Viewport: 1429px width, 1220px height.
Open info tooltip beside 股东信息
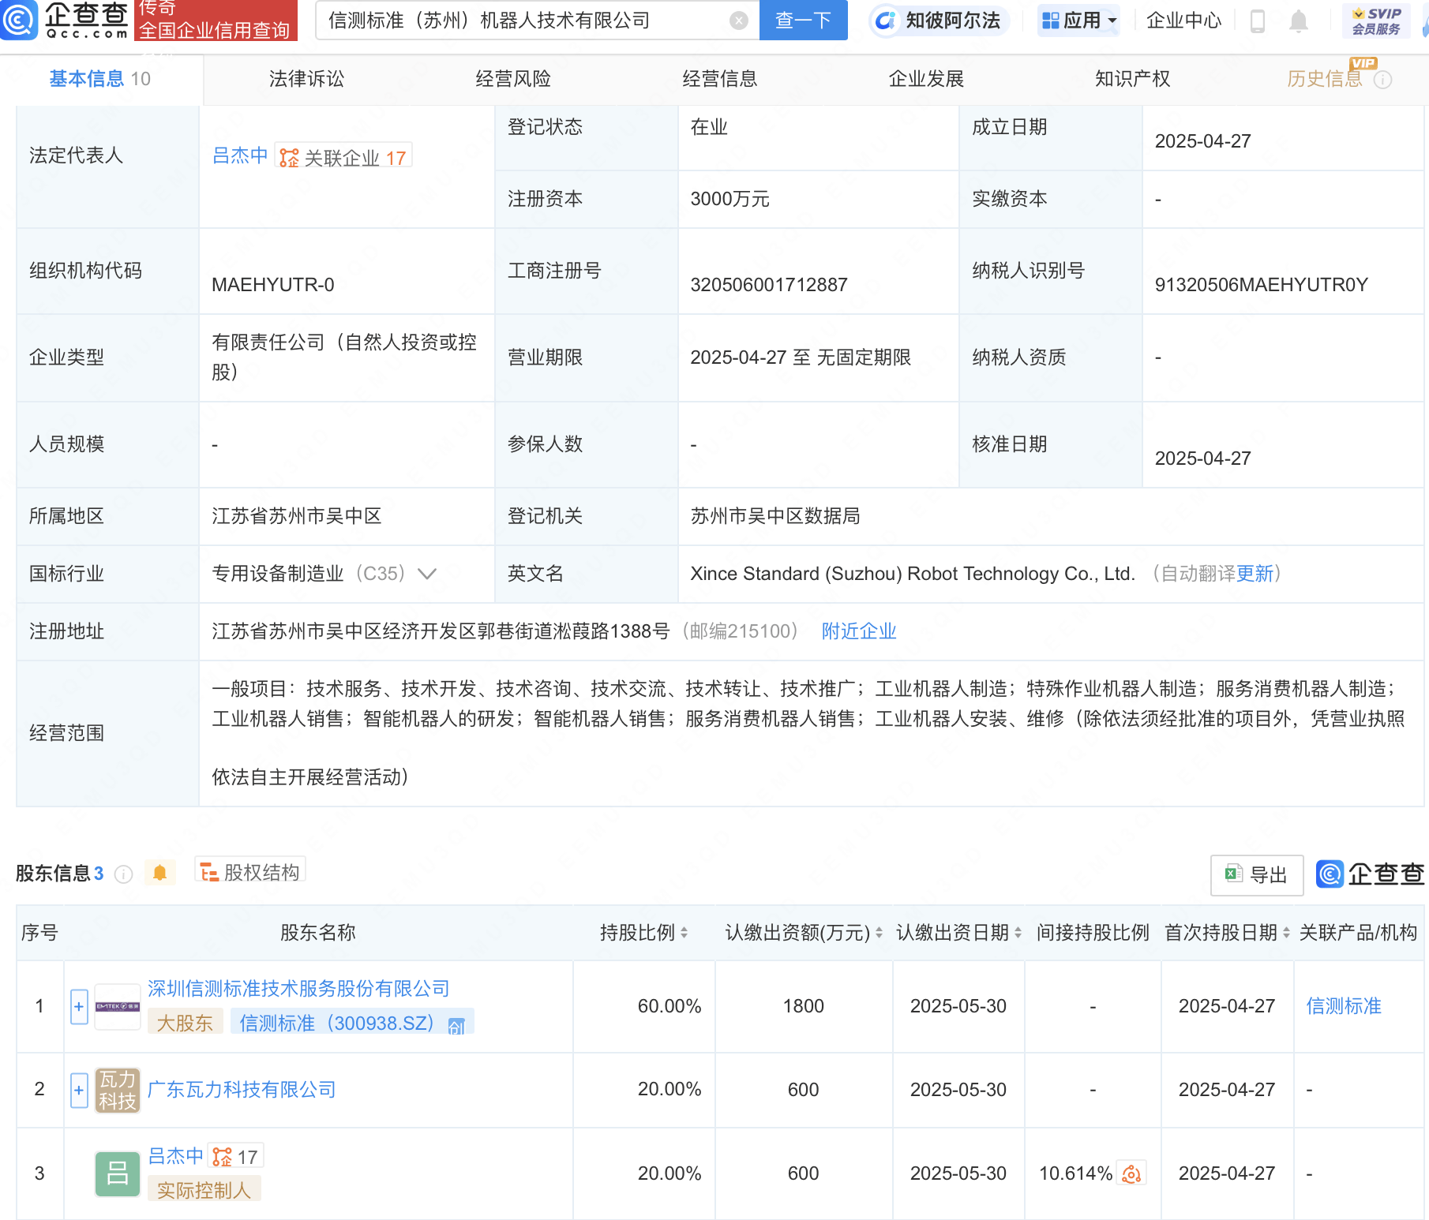[x=123, y=874]
